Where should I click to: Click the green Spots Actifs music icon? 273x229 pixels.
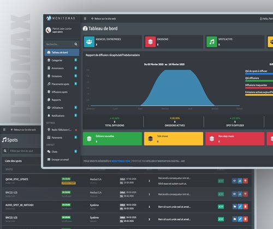[x=212, y=42]
